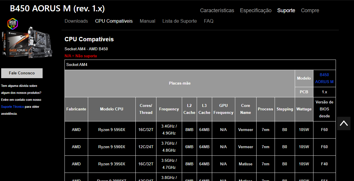Click the 3.7GHz / 4.8GHz frequency cell
354x181 pixels.
(x=169, y=147)
